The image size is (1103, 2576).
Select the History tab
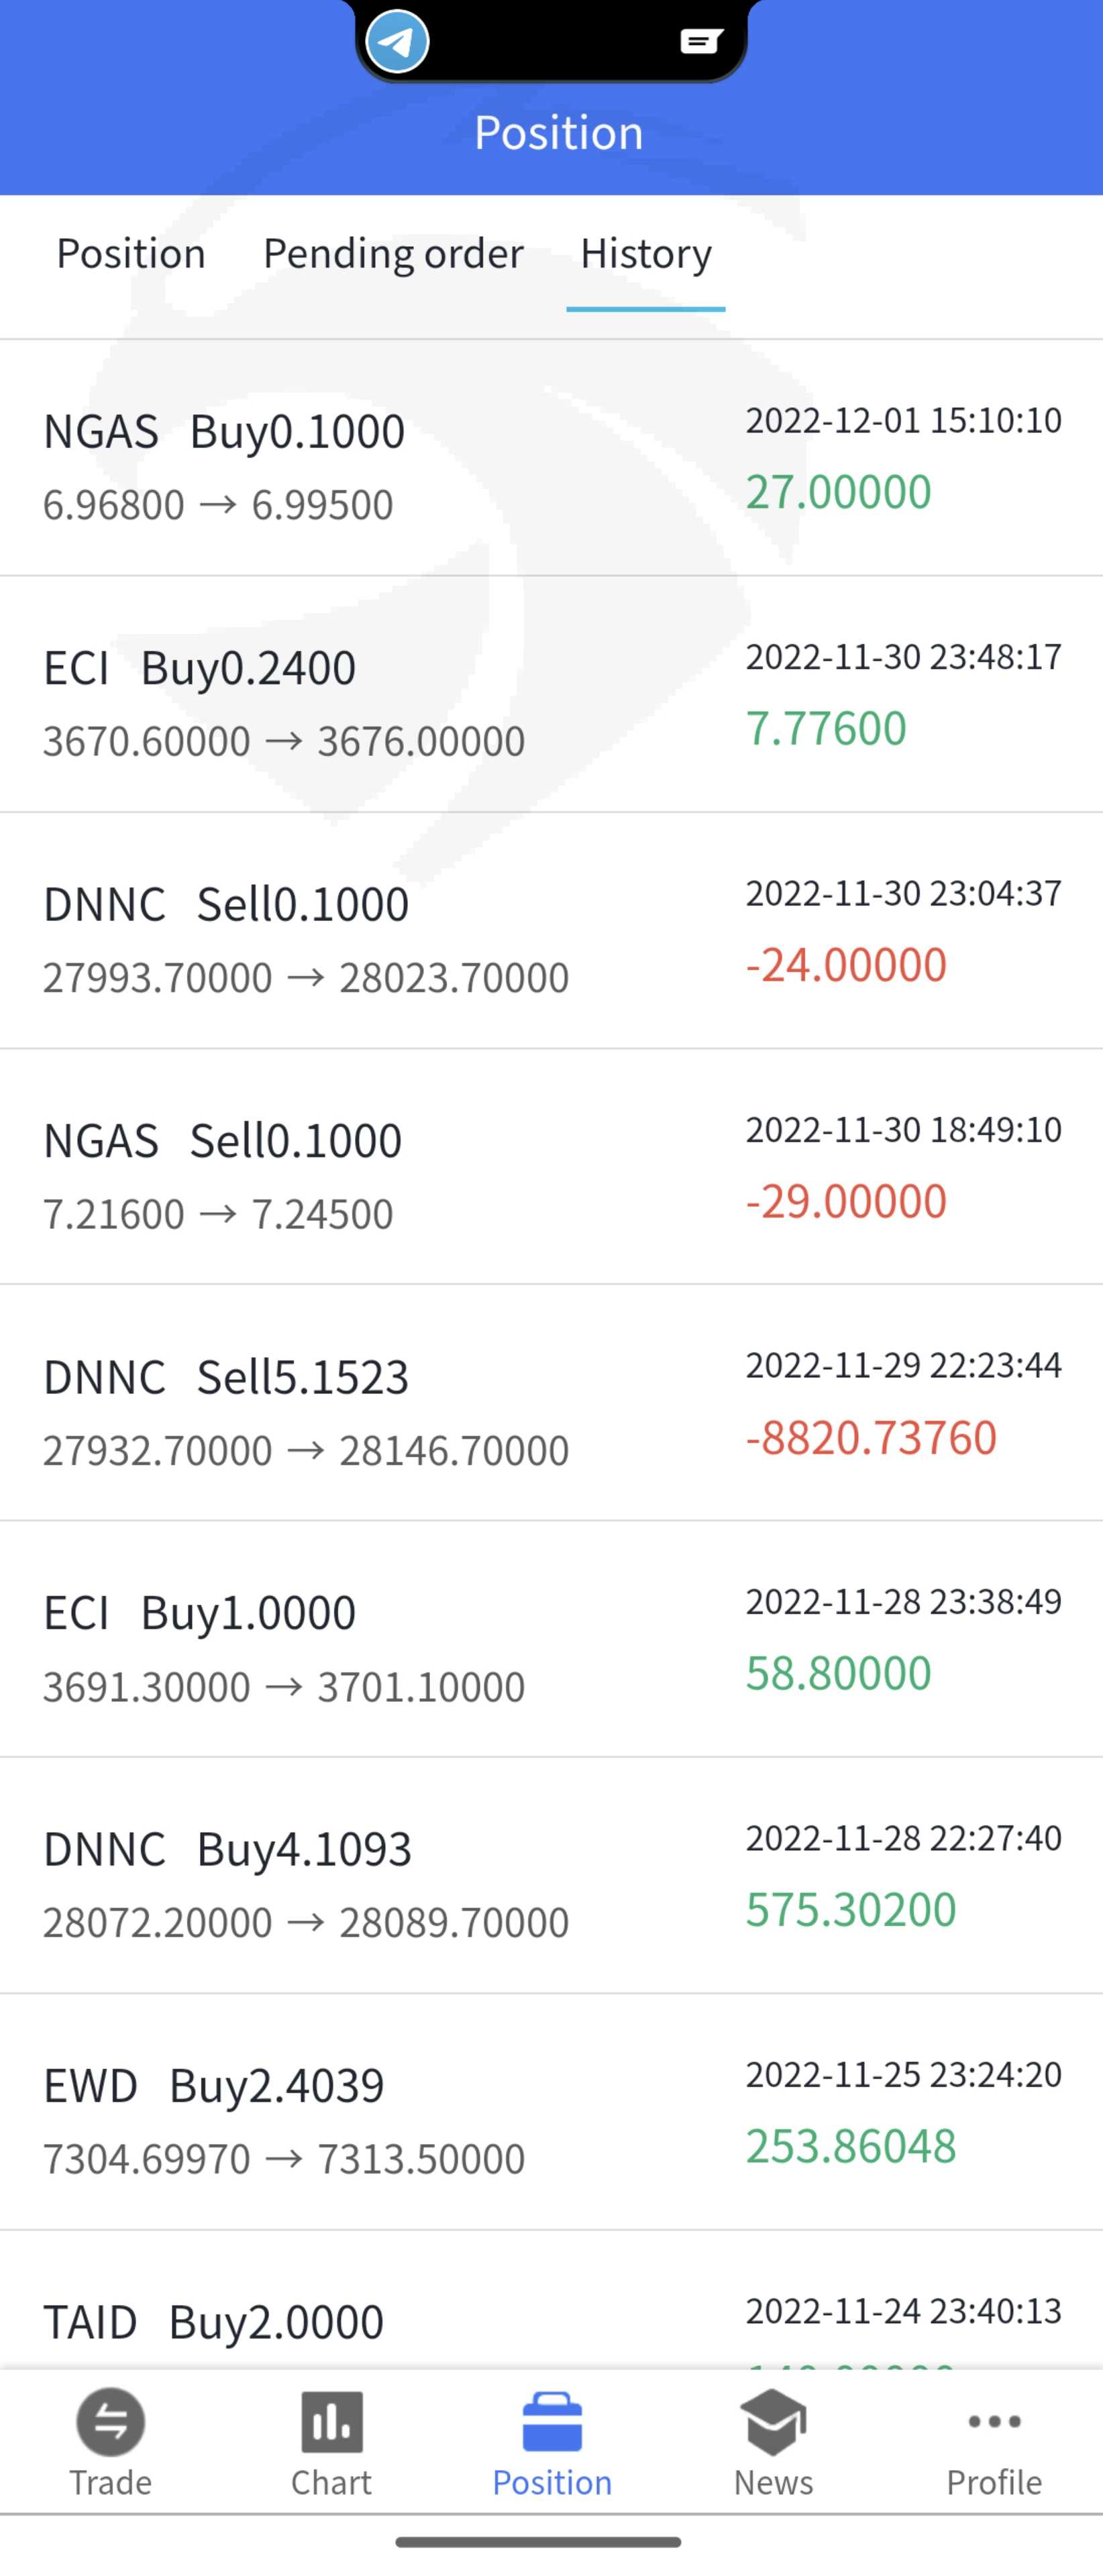[646, 254]
